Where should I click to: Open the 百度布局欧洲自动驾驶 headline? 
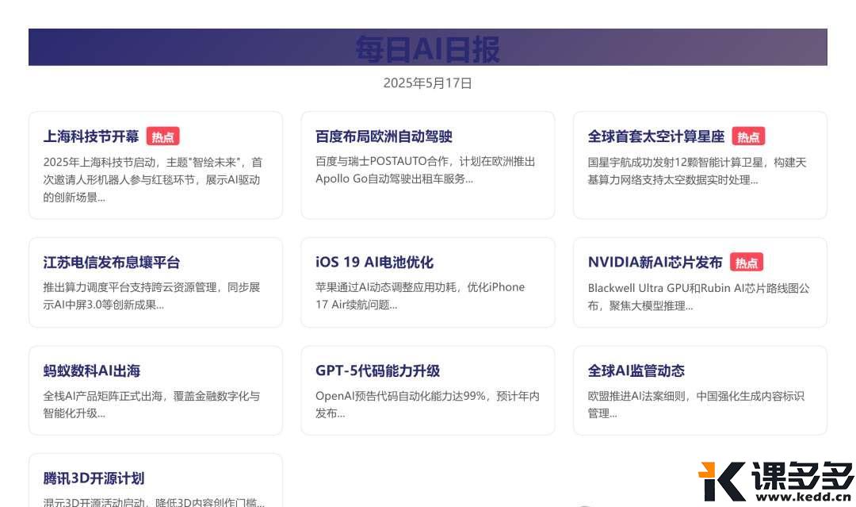(384, 136)
